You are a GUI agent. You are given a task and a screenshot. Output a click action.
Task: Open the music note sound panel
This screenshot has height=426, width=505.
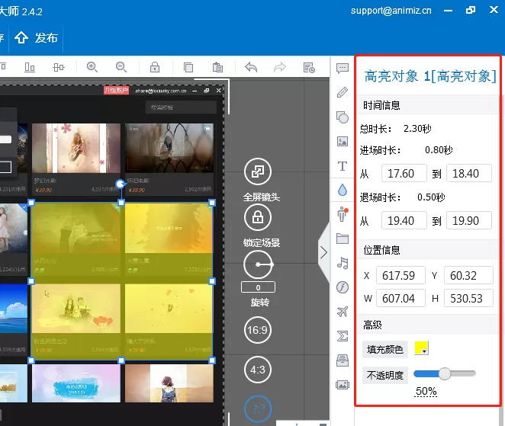point(343,263)
